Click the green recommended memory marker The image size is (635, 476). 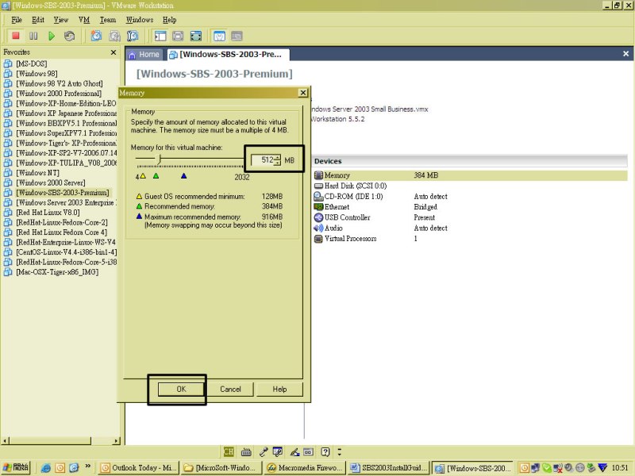pyautogui.click(x=156, y=175)
